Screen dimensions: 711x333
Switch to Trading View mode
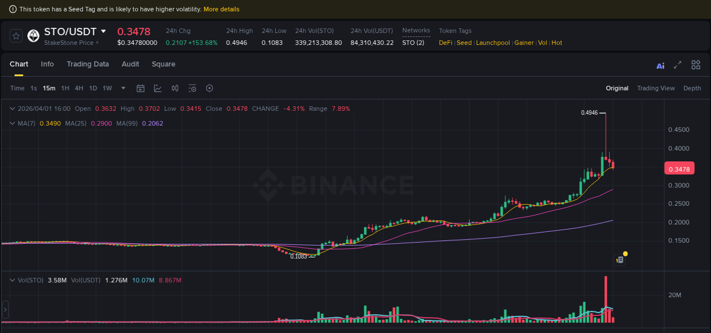point(656,88)
